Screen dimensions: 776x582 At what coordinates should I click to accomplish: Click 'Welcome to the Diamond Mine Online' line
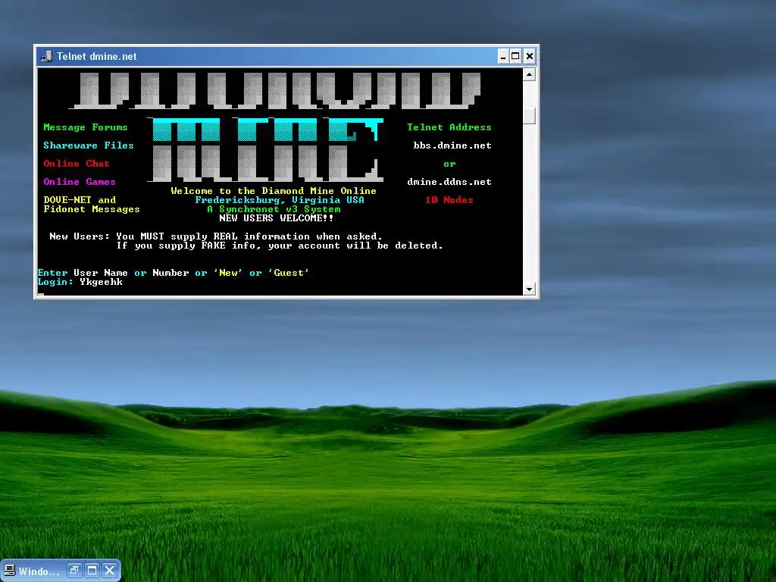click(x=273, y=191)
